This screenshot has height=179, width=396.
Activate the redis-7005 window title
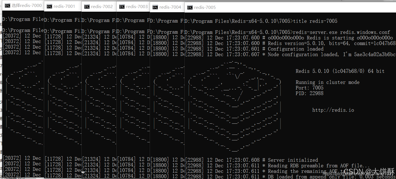pyautogui.click(x=205, y=8)
